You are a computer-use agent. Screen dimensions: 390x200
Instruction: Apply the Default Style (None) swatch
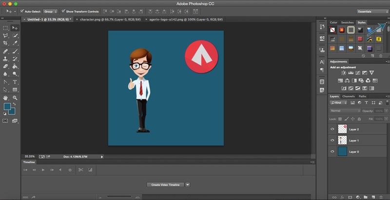332,30
